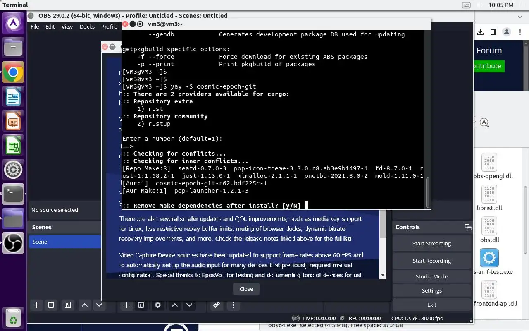Remove source with trash icon in Sources toolbar

[141, 305]
